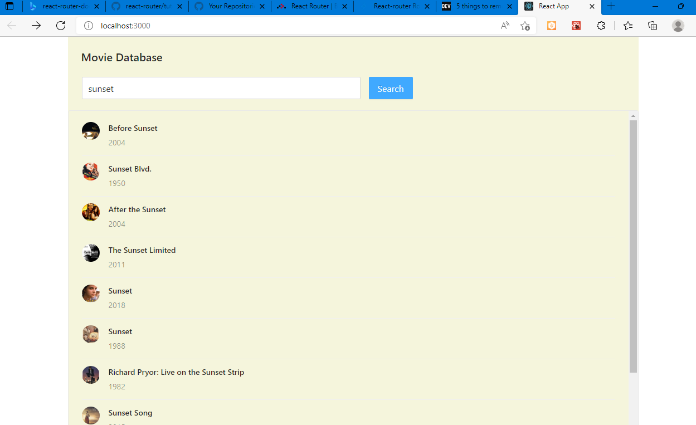
Task: Close the DEV 5 things tab
Action: [509, 6]
